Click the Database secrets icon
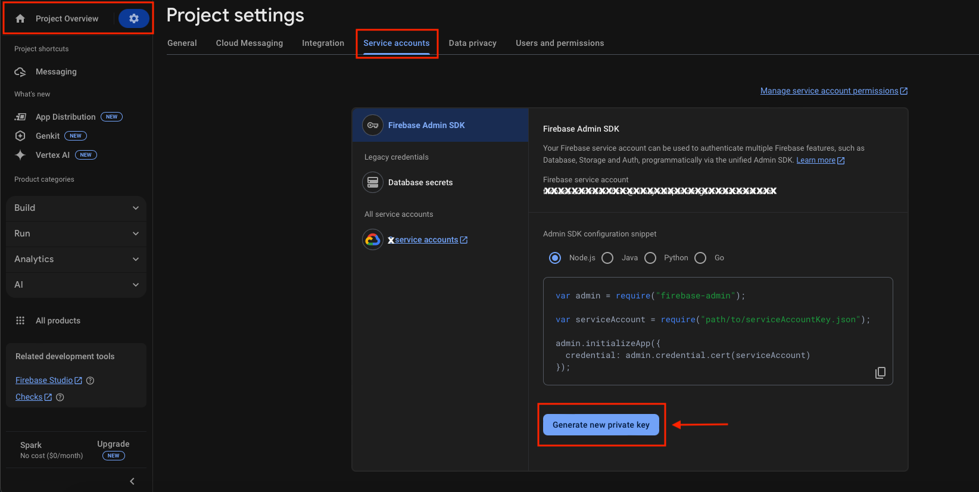The image size is (979, 492). tap(373, 182)
